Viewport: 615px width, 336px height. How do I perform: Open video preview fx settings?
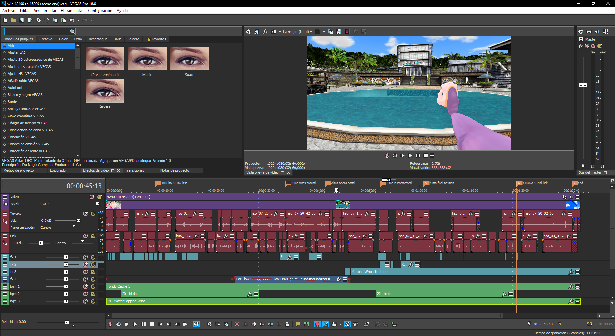265,32
